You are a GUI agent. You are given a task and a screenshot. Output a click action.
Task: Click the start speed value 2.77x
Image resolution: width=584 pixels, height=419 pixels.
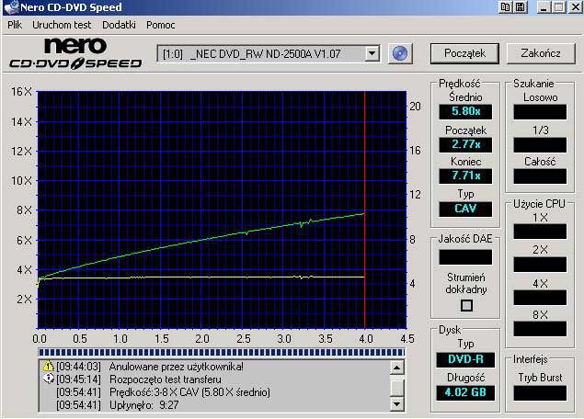pos(465,144)
